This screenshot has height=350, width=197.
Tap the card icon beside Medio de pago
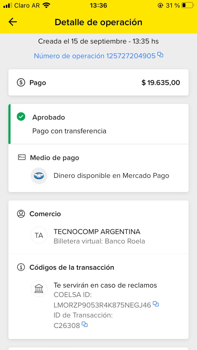coord(22,157)
